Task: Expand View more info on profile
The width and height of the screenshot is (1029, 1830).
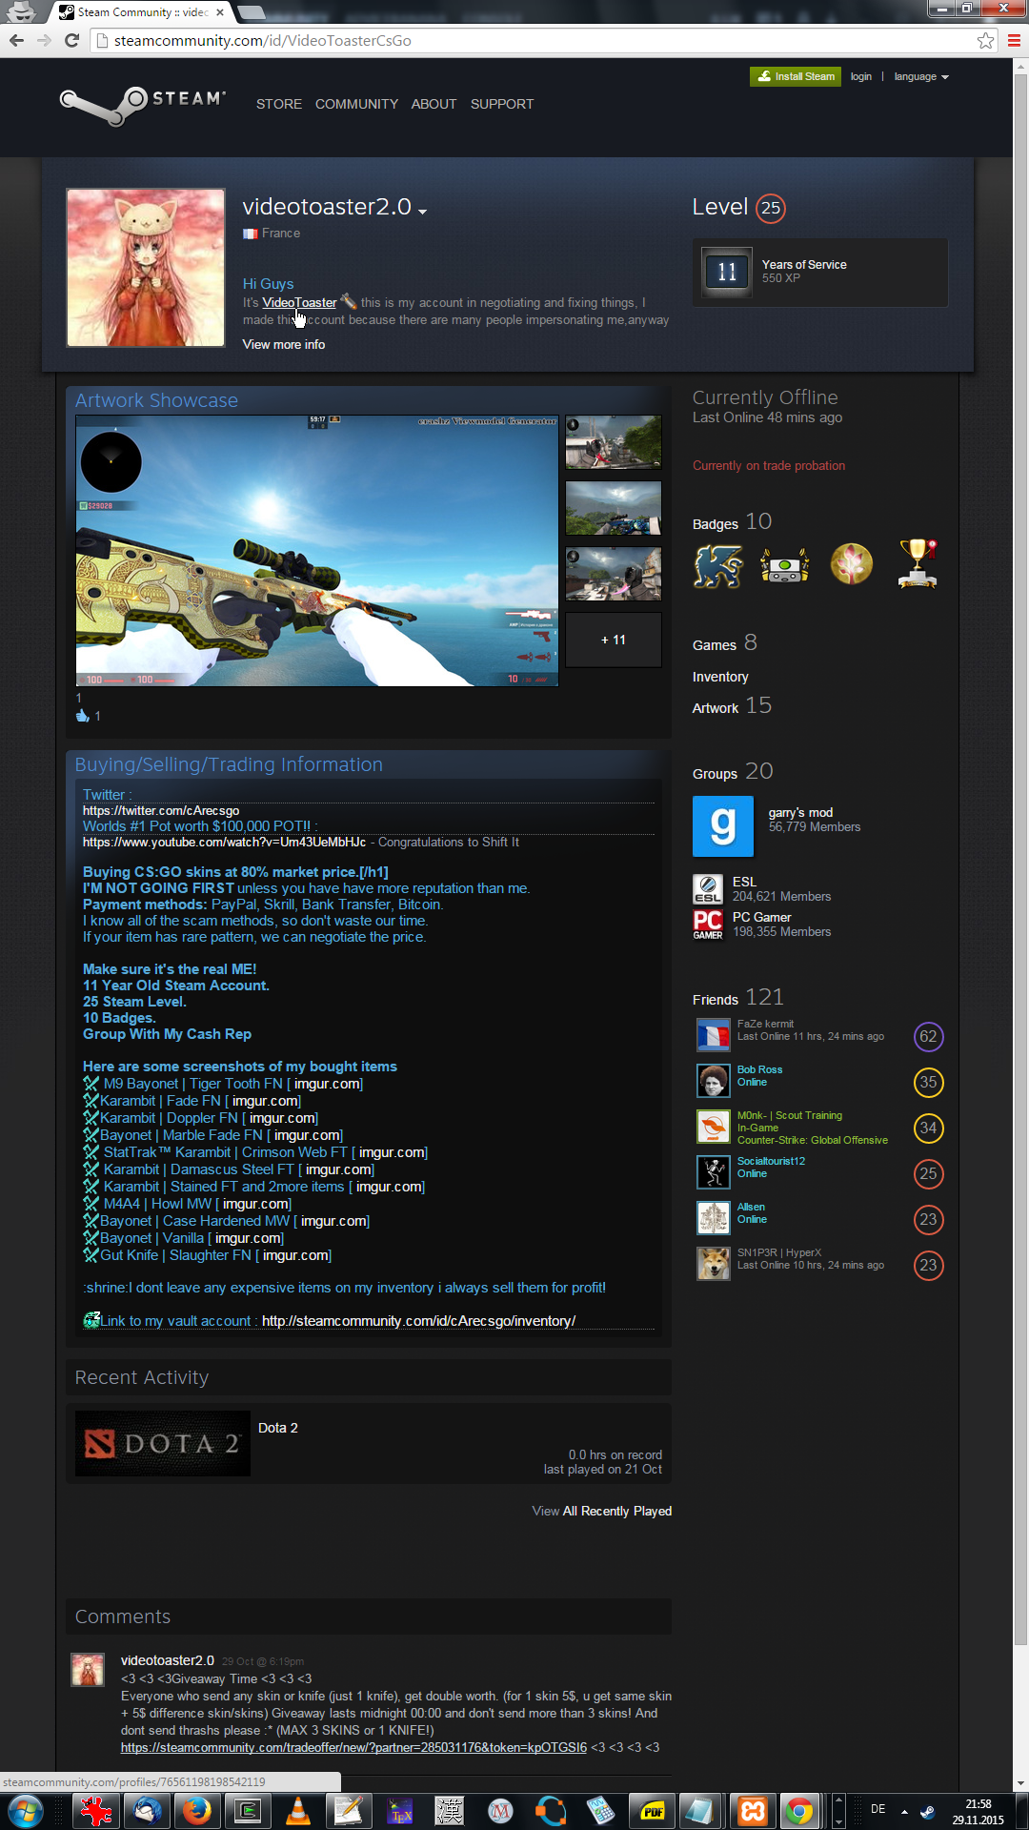Action: (284, 344)
